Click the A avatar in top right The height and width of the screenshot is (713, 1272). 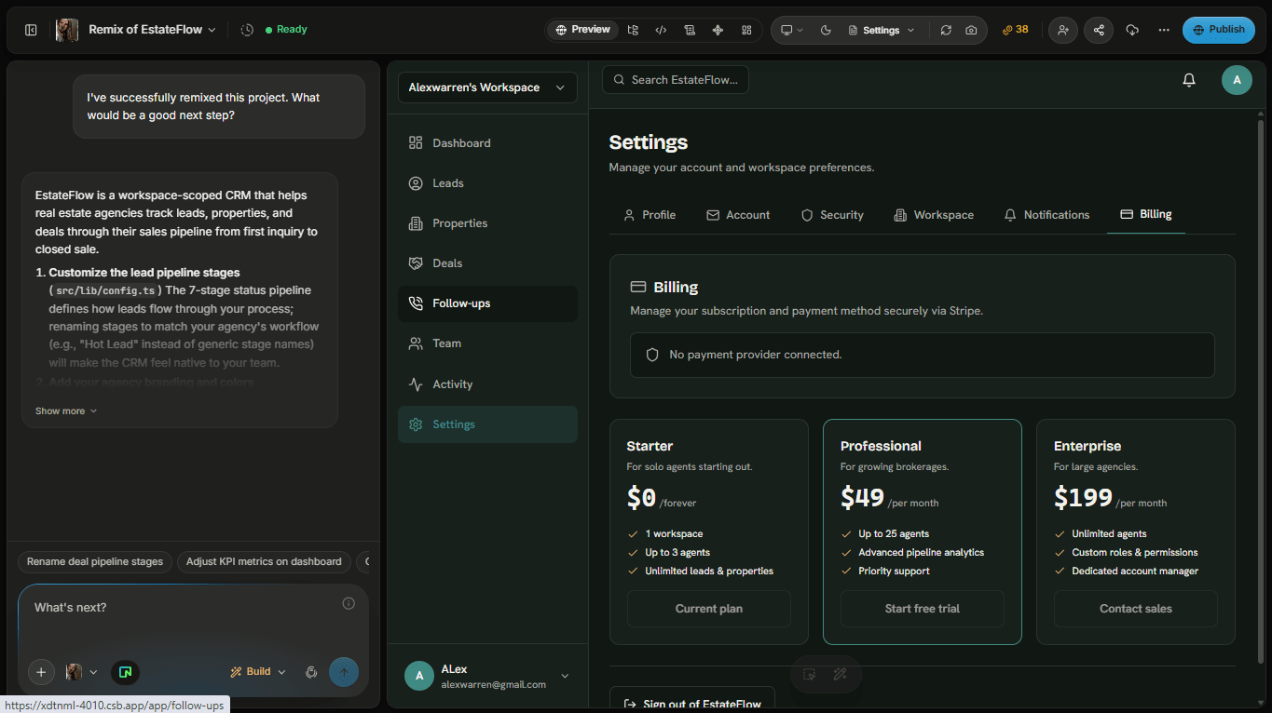coord(1237,80)
